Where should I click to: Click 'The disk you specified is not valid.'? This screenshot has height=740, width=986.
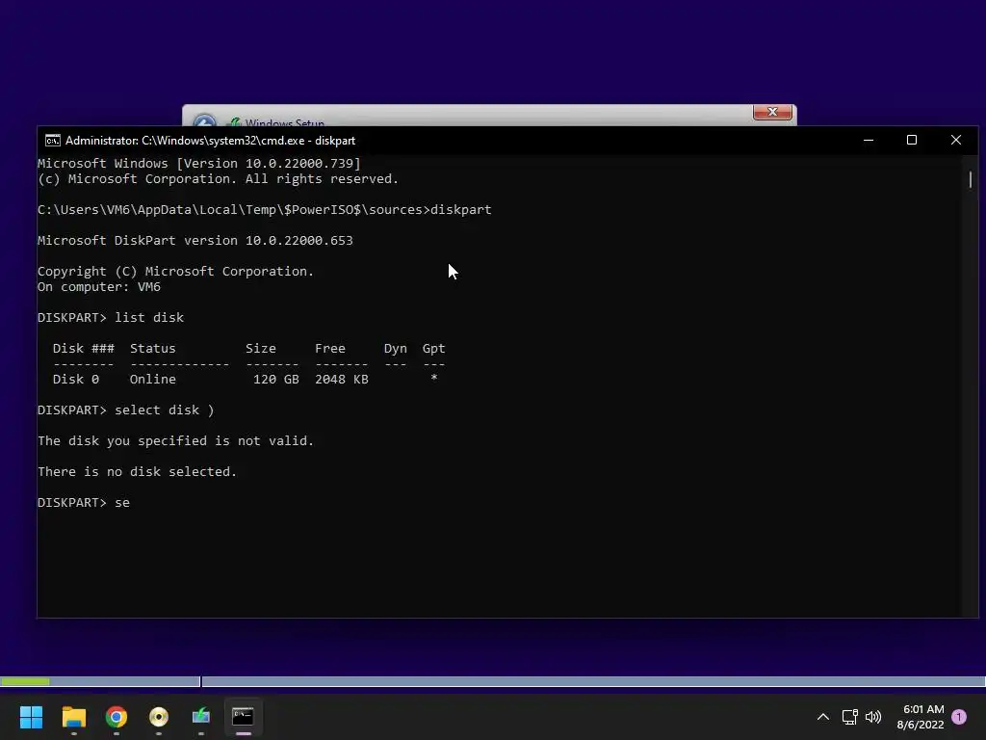coord(175,441)
